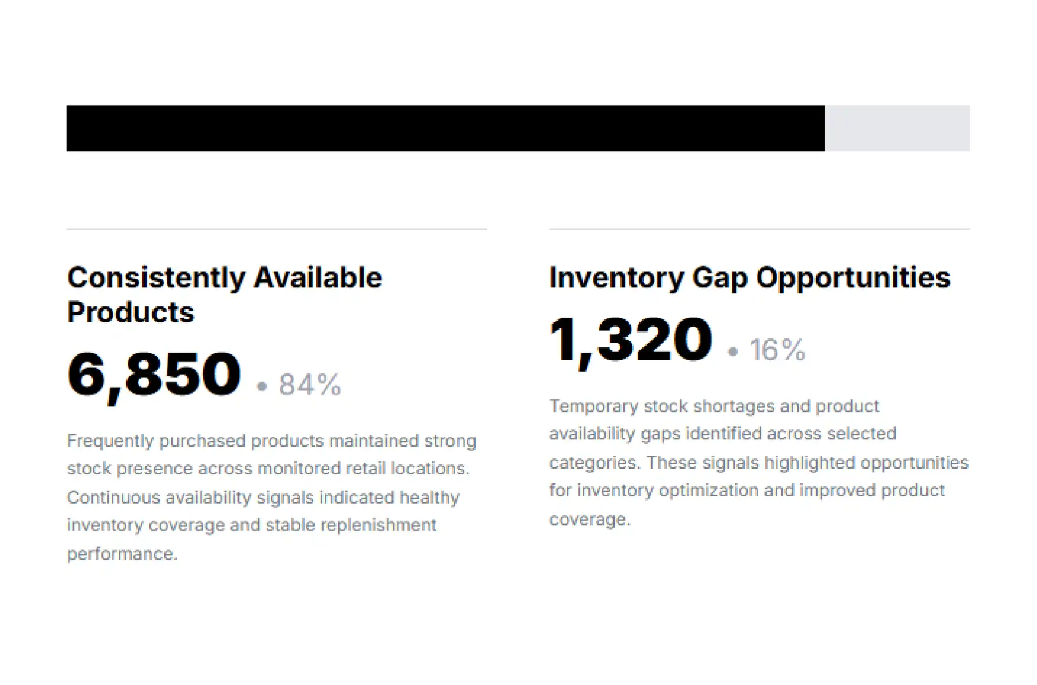This screenshot has height=685, width=1037.
Task: Click the gray dot before 16%
Action: click(733, 352)
